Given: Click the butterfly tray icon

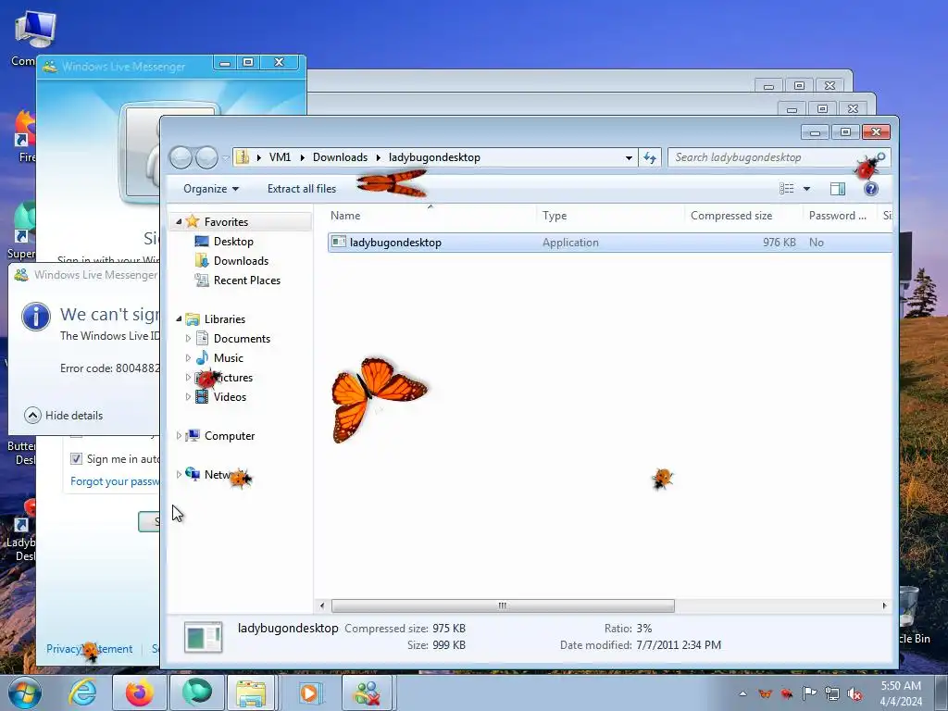Looking at the screenshot, I should [x=766, y=693].
